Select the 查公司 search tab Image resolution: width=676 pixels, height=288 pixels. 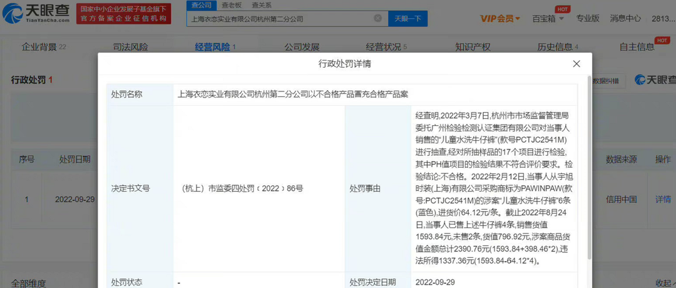202,5
